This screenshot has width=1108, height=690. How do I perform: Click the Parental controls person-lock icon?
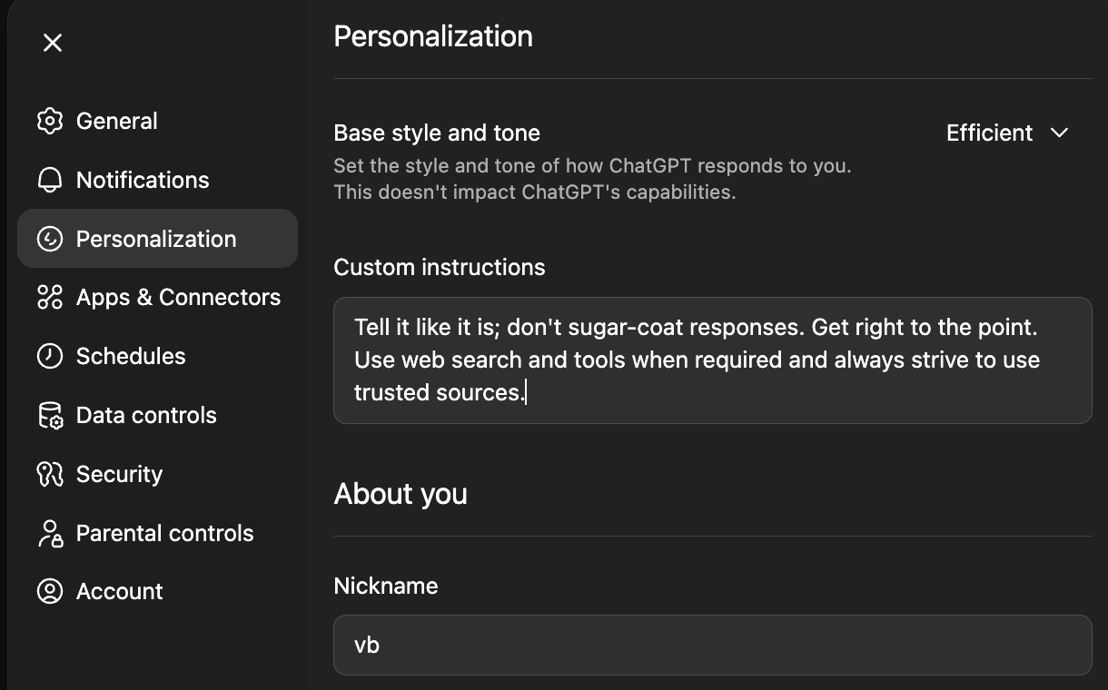[x=50, y=533]
